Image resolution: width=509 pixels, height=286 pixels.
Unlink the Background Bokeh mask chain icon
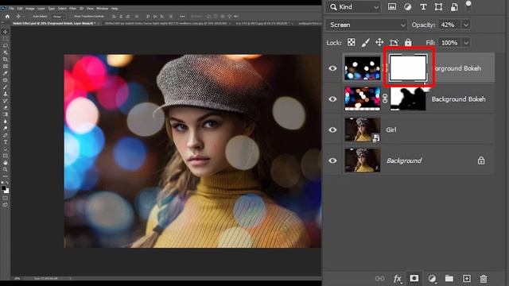(x=385, y=99)
